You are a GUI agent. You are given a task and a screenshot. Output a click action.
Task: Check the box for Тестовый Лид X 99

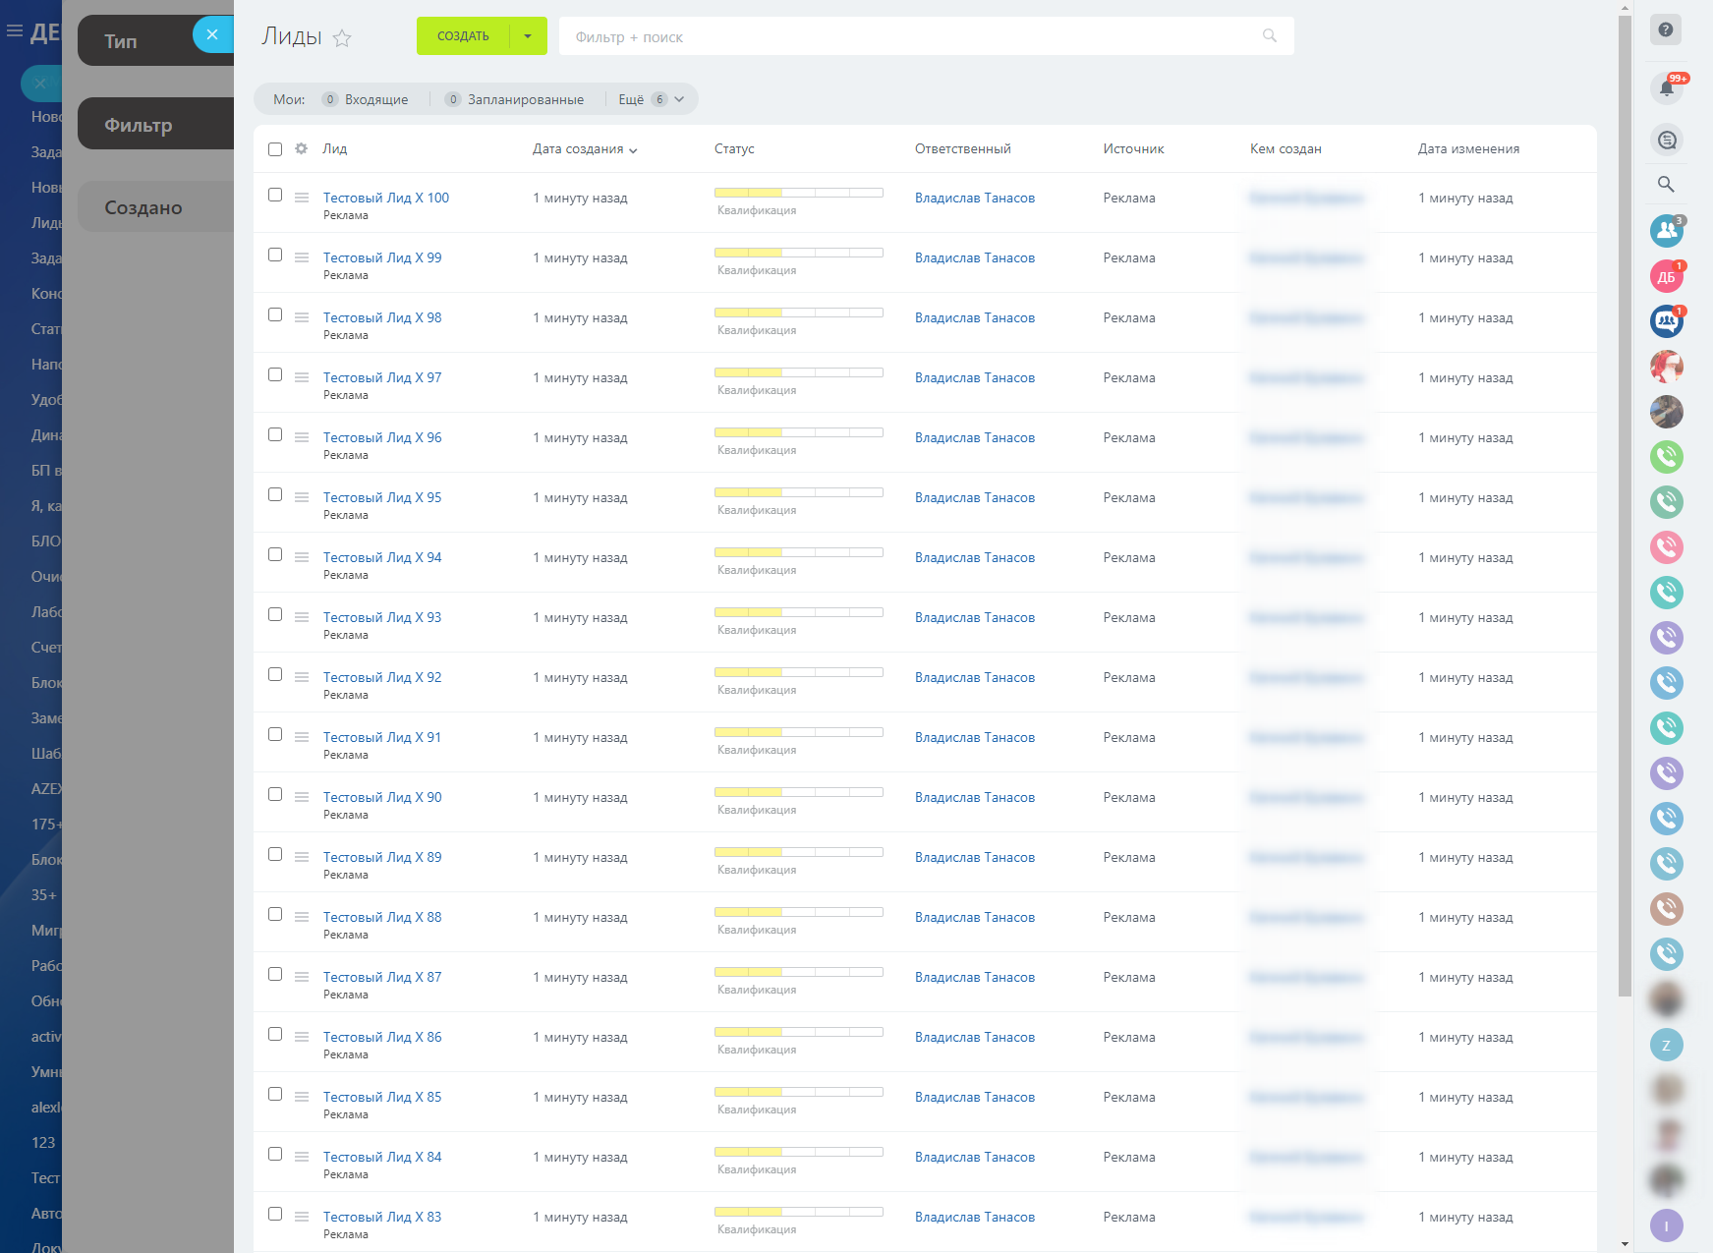coord(275,256)
